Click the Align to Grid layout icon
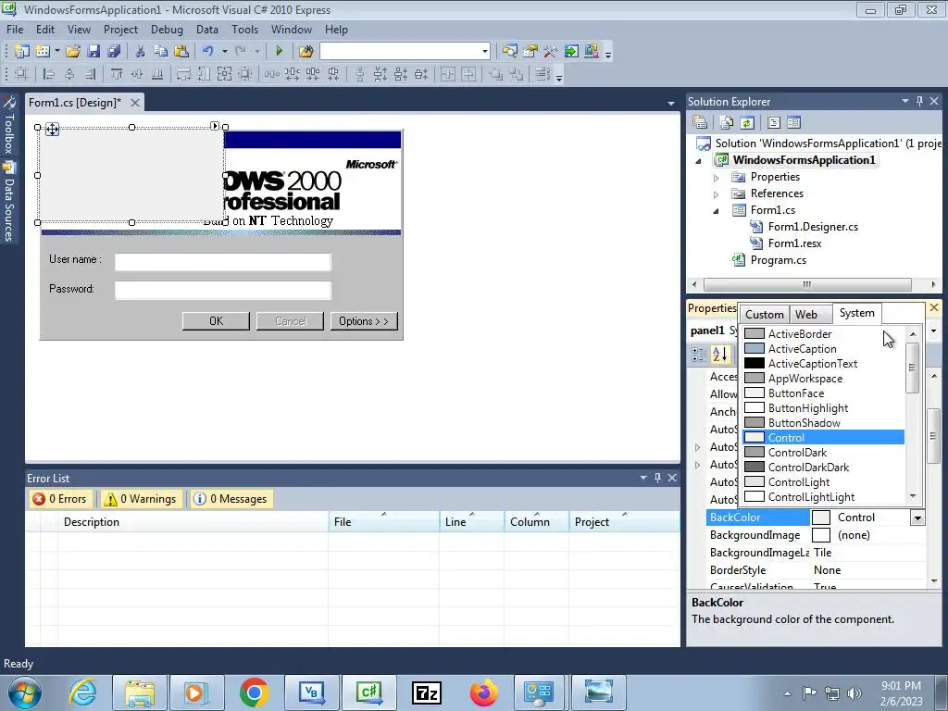Screen dimensions: 948x711 [22, 74]
